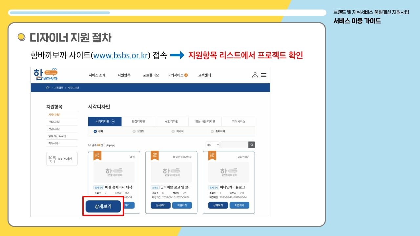Click the 홈페이지 tag on 예셀 card
The image size is (420, 236).
click(99, 187)
